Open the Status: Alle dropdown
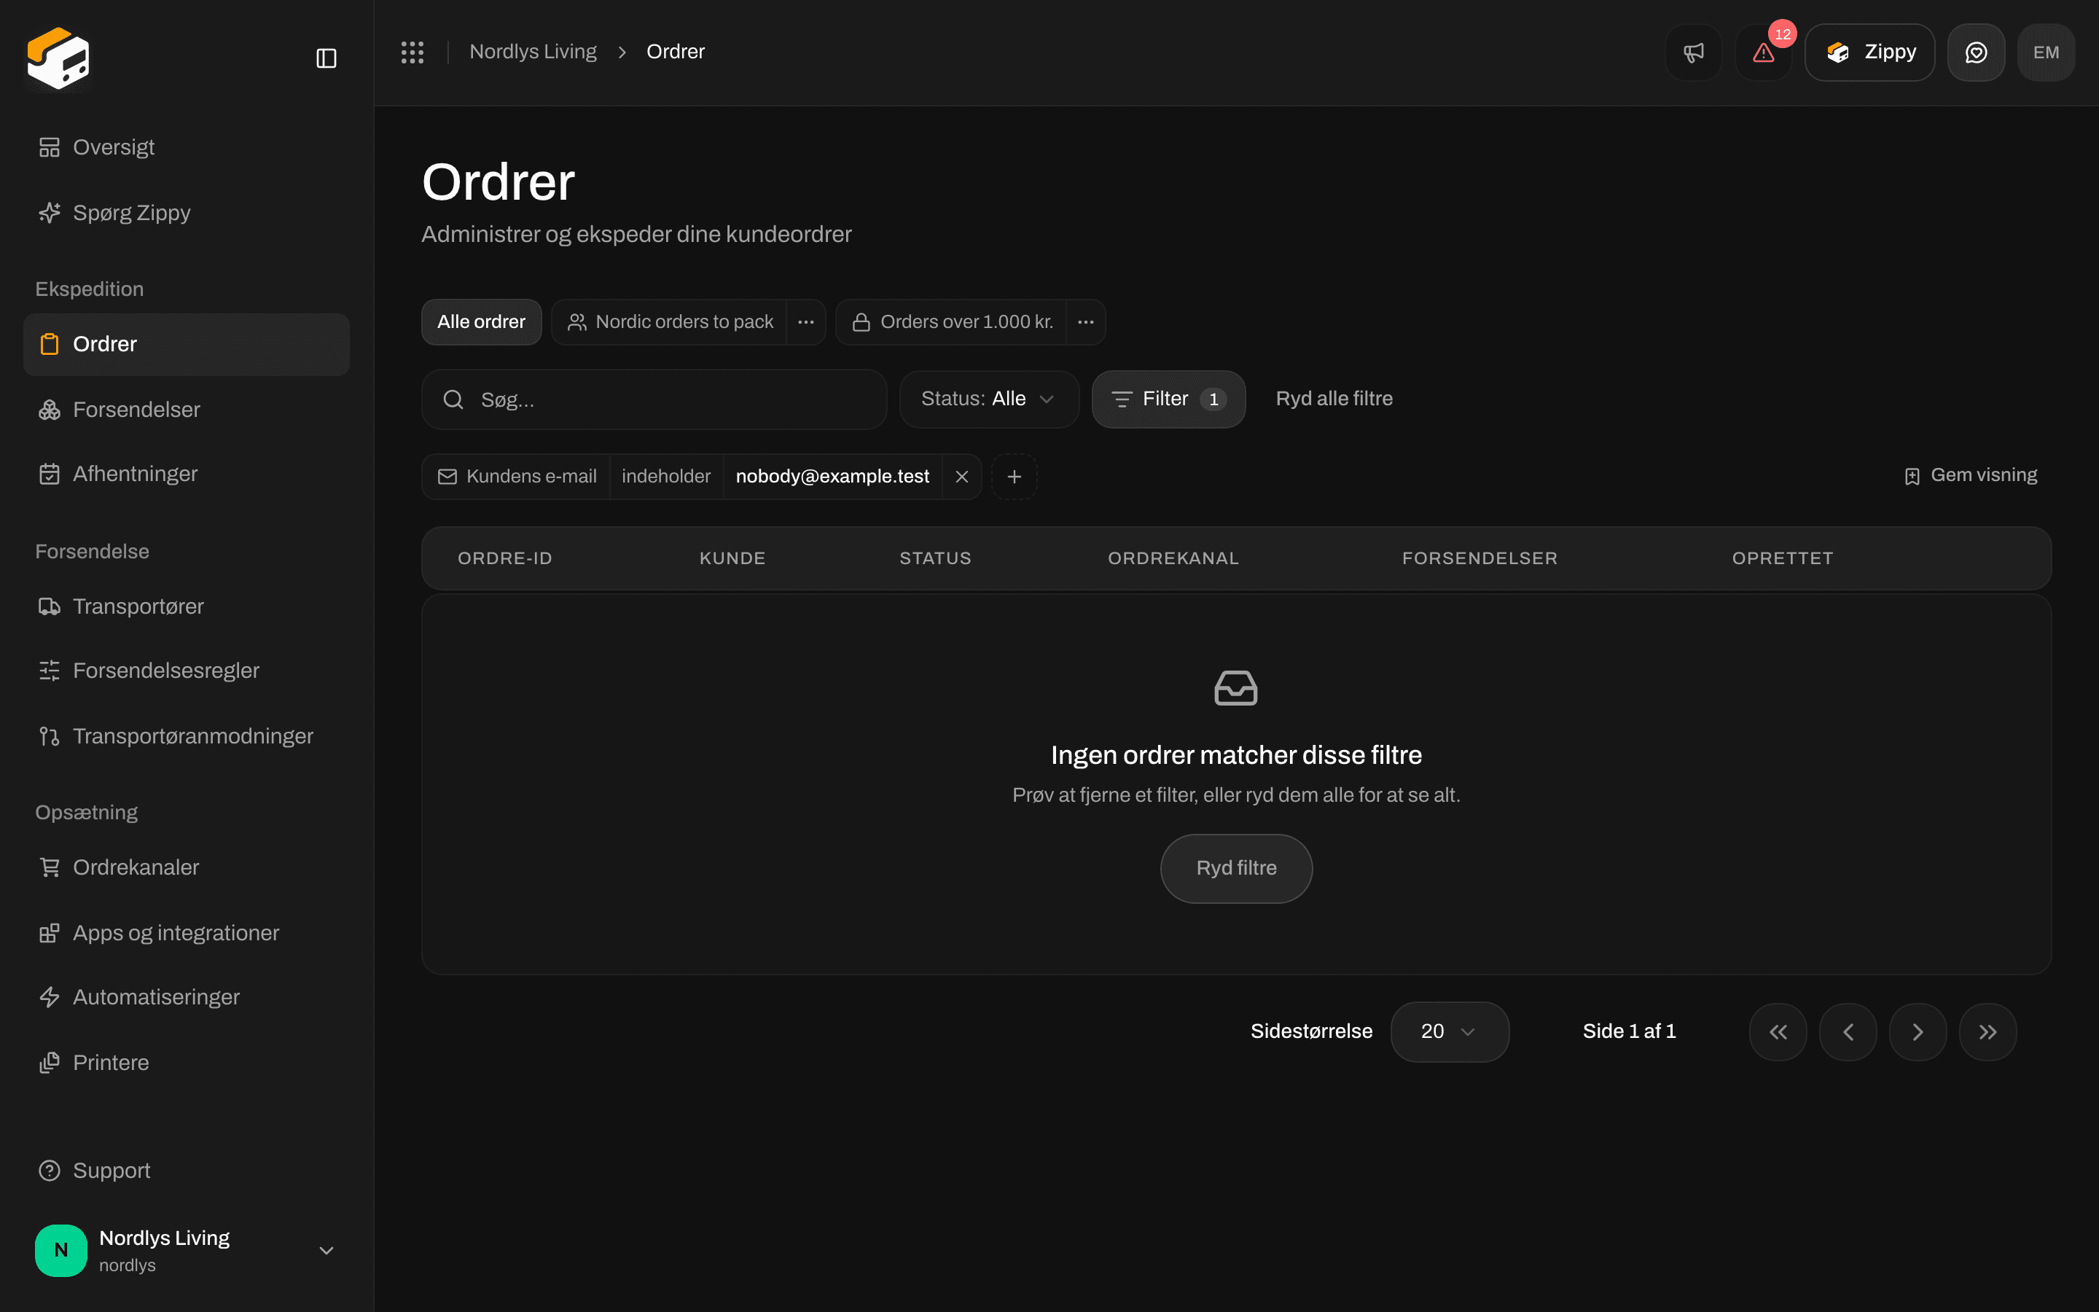The width and height of the screenshot is (2099, 1312). [x=989, y=399]
